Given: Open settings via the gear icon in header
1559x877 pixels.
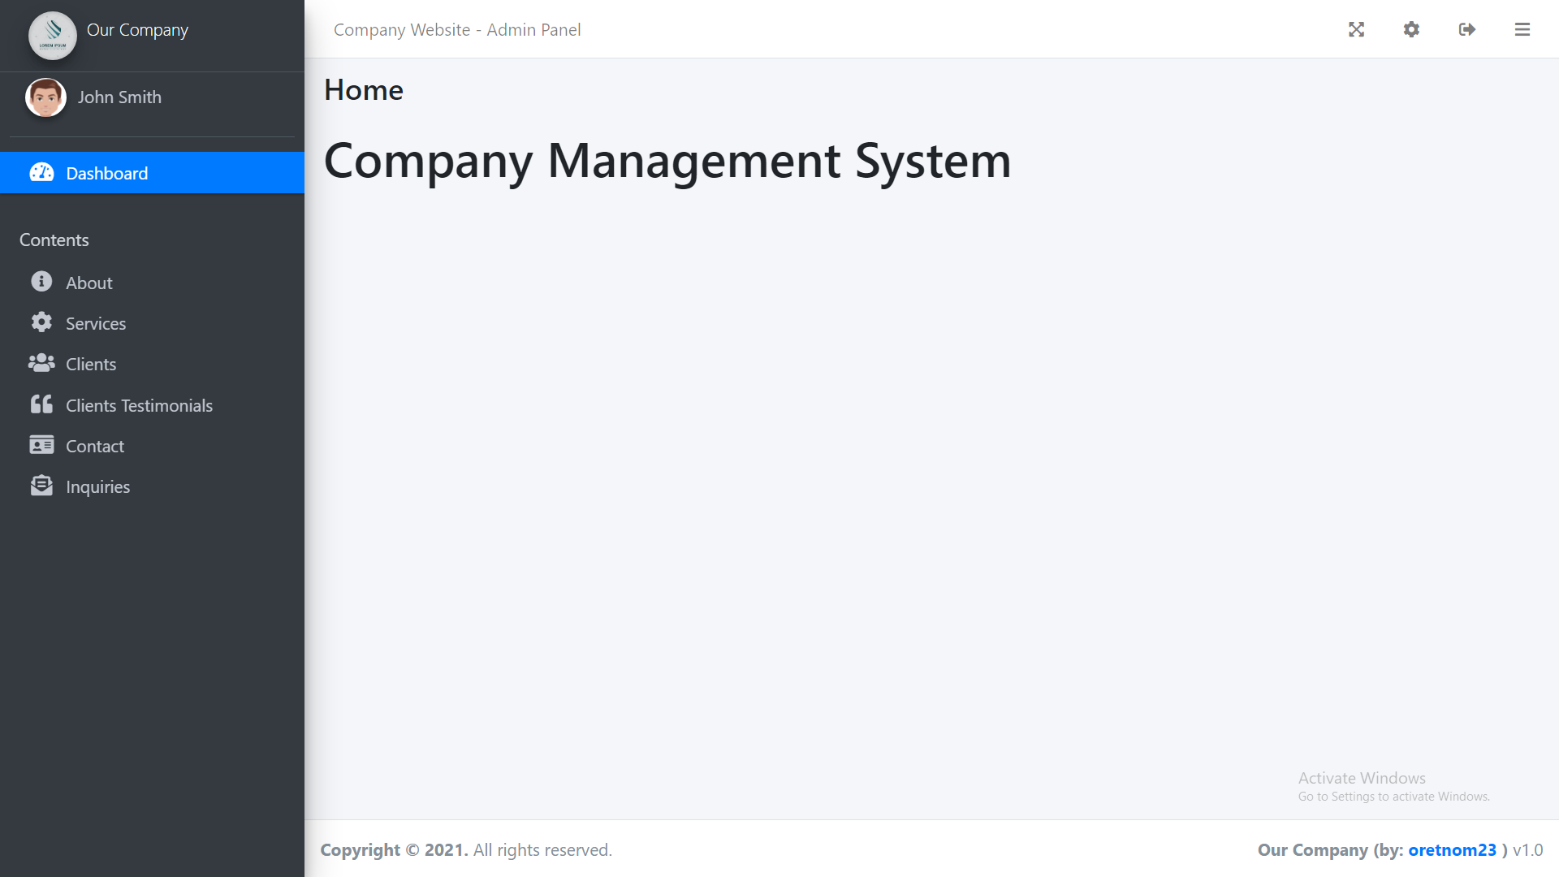Looking at the screenshot, I should point(1411,29).
